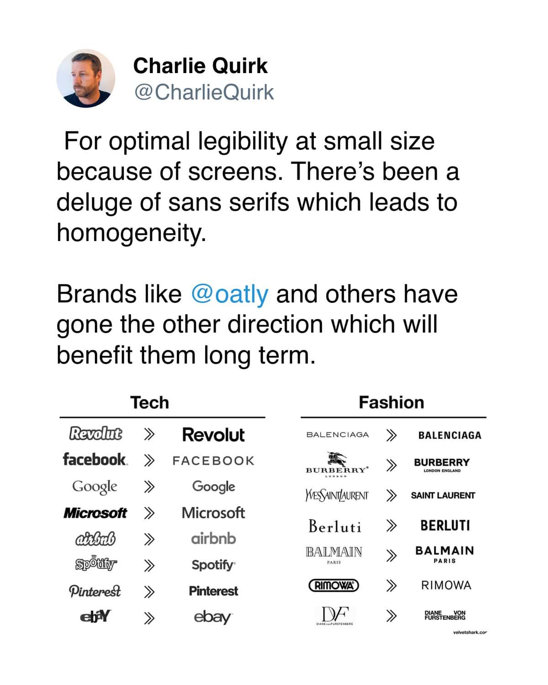The height and width of the screenshot is (685, 548).
Task: Click the @CharlieQuirk handle
Action: click(x=204, y=92)
